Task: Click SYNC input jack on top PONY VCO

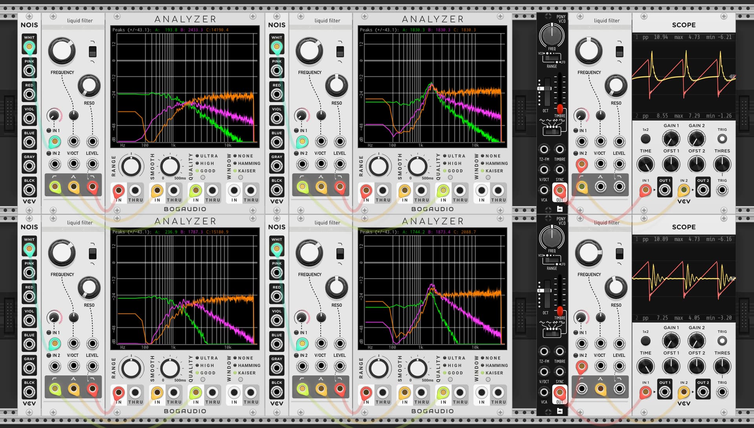Action: [x=560, y=169]
